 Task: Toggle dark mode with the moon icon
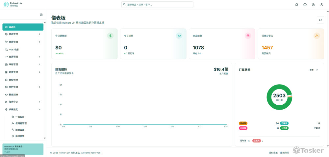click(x=313, y=5)
